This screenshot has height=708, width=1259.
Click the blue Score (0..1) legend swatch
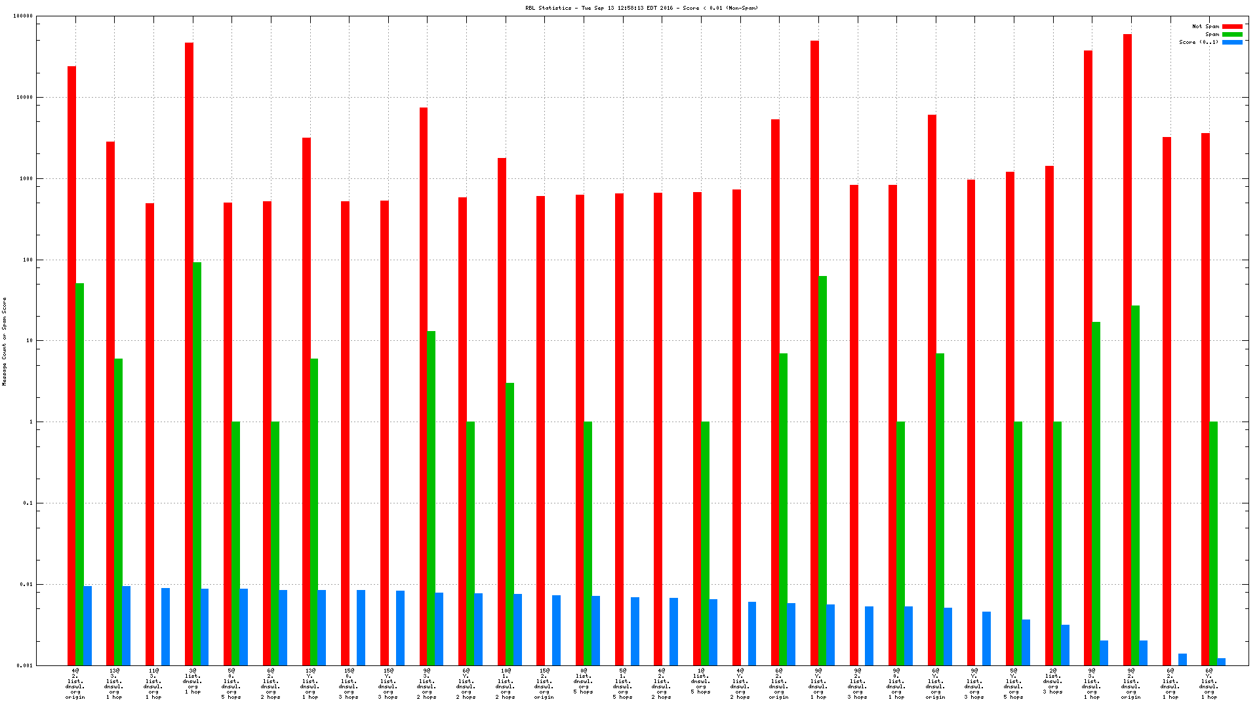point(1232,43)
